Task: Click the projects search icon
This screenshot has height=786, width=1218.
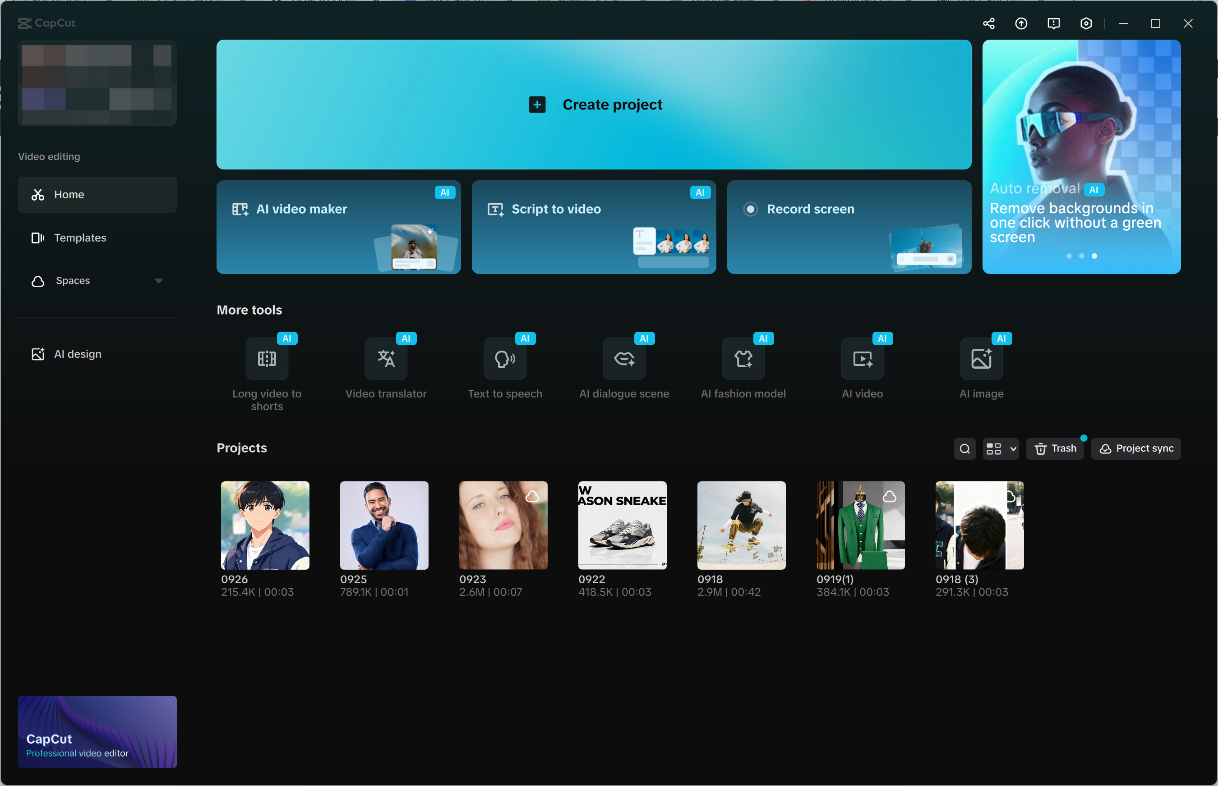Action: click(964, 448)
